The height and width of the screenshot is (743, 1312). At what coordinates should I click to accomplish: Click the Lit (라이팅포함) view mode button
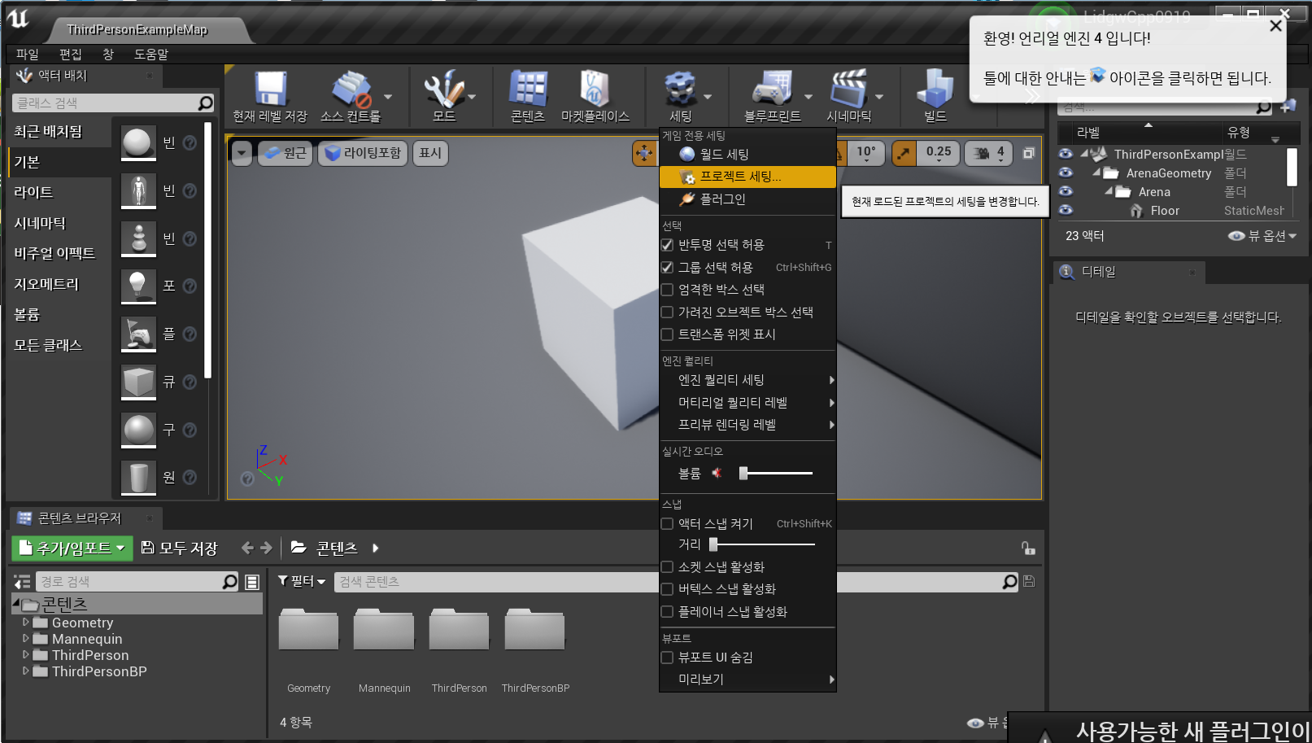coord(363,153)
